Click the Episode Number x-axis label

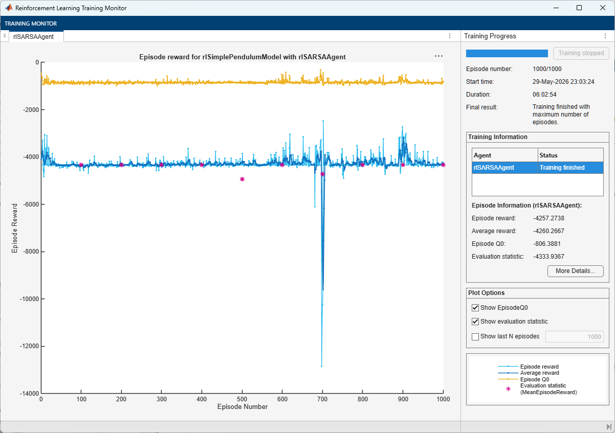pos(242,407)
